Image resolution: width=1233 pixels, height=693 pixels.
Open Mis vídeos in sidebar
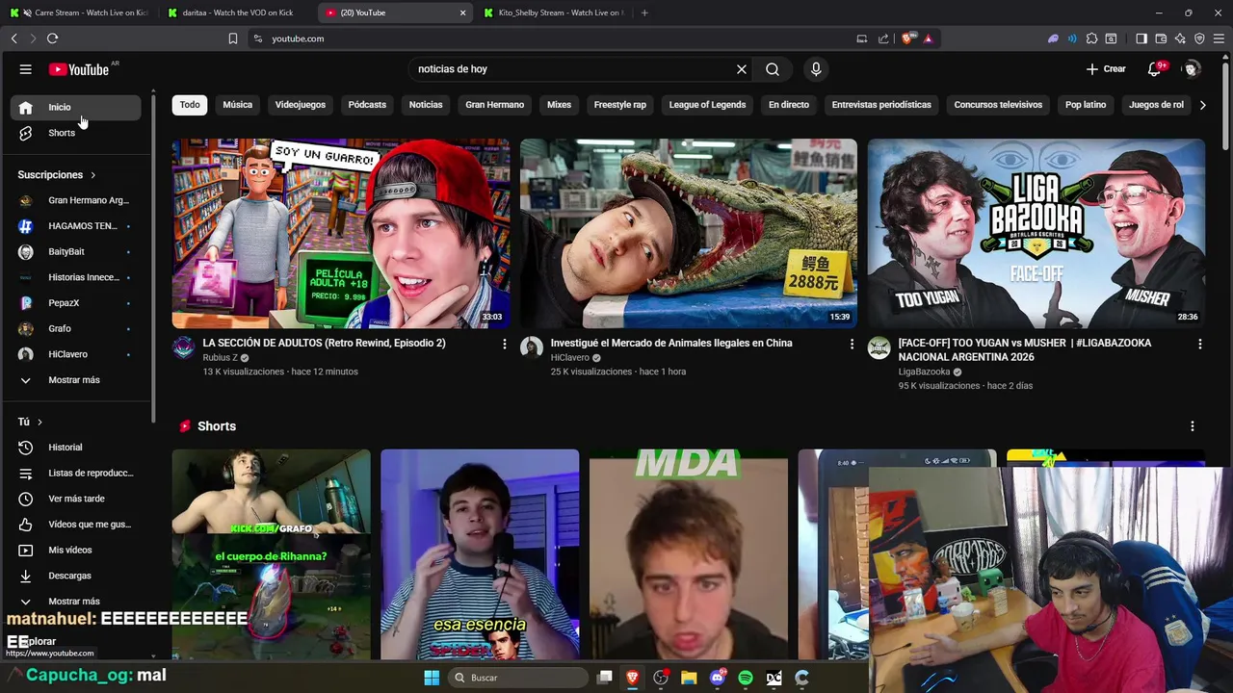point(75,550)
